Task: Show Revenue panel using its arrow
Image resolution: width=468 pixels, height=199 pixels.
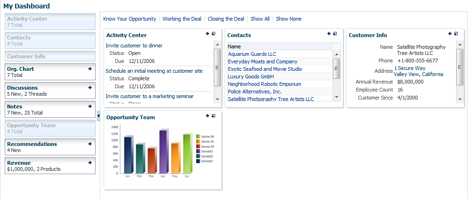Action: [90, 163]
